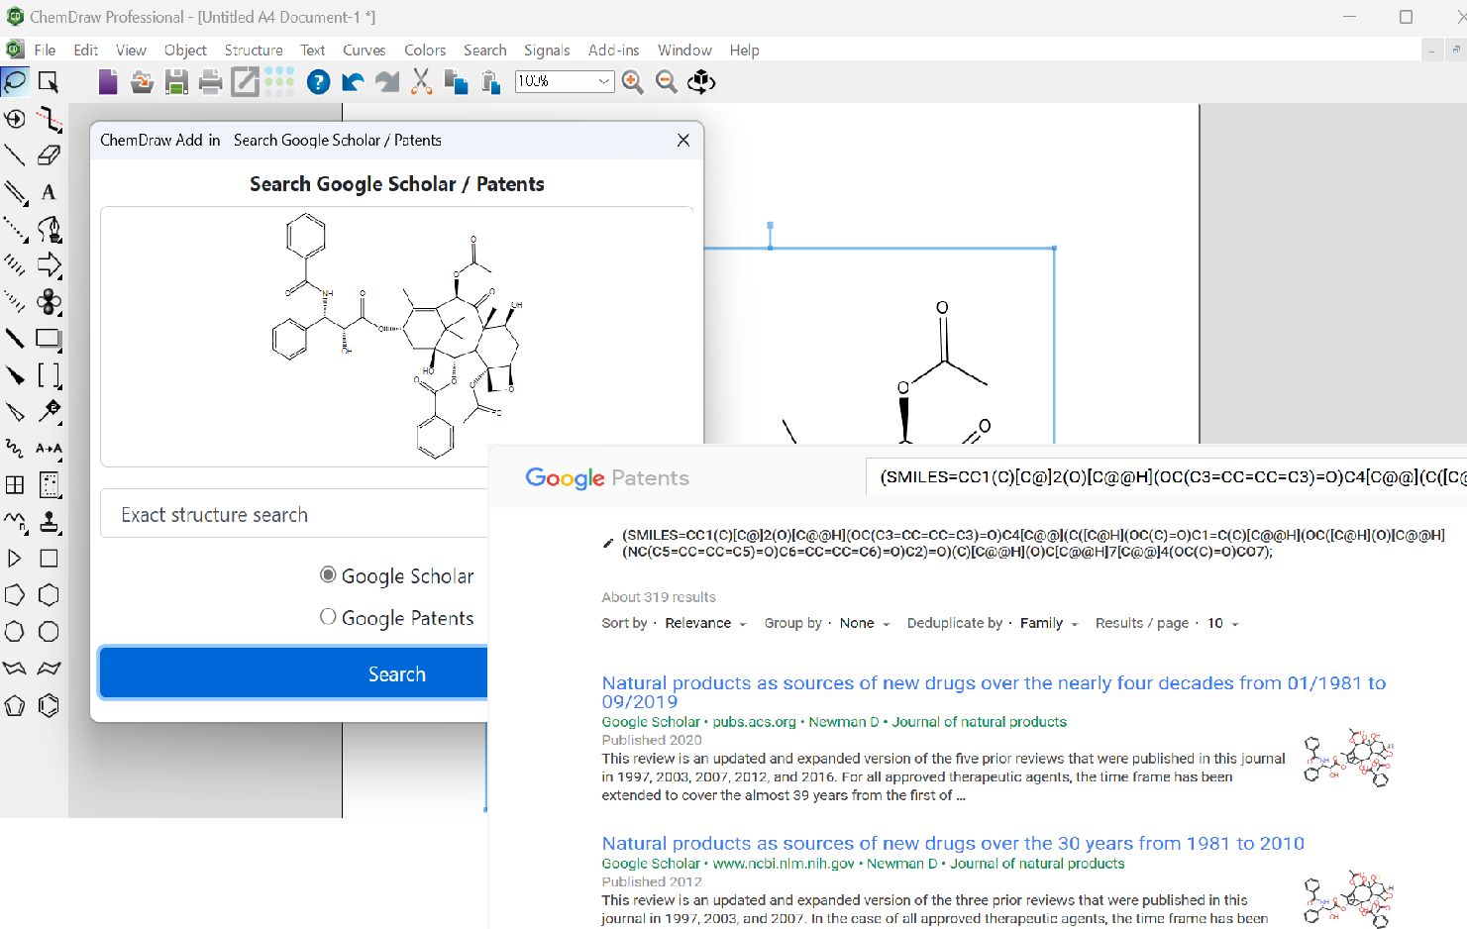This screenshot has height=929, width=1467.
Task: Select the Google Patents radio button
Action: click(x=328, y=617)
